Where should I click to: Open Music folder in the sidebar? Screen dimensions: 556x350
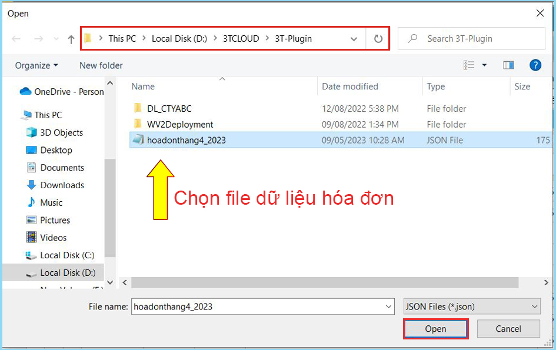click(51, 202)
